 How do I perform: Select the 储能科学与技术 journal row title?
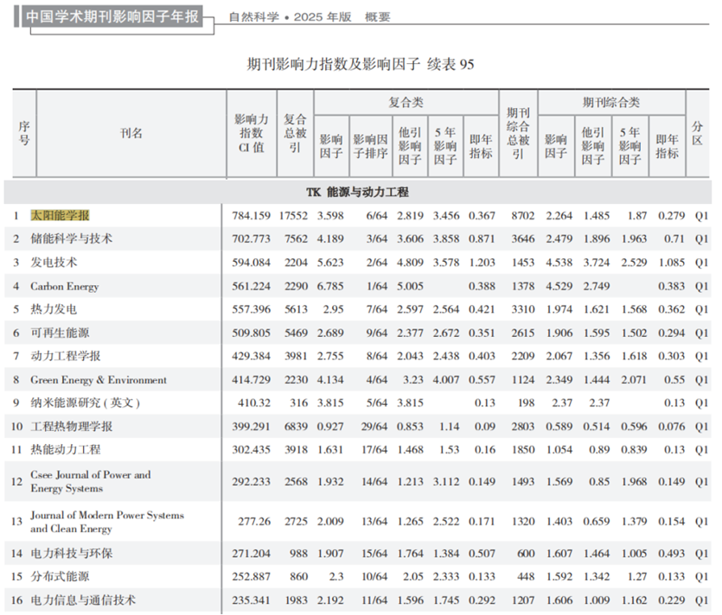point(71,238)
